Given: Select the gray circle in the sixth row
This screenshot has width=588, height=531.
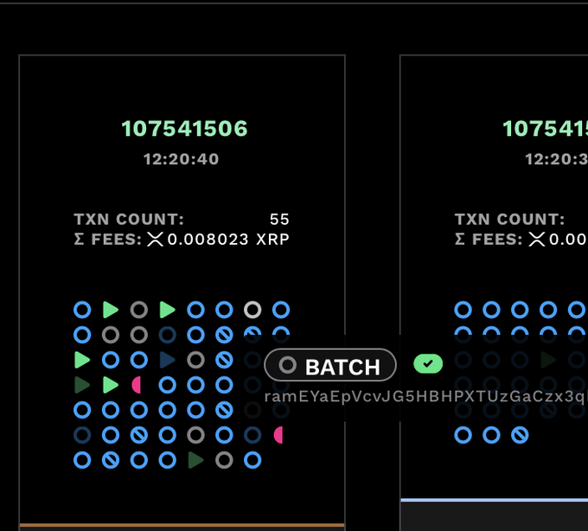Looking at the screenshot, I should 195,435.
